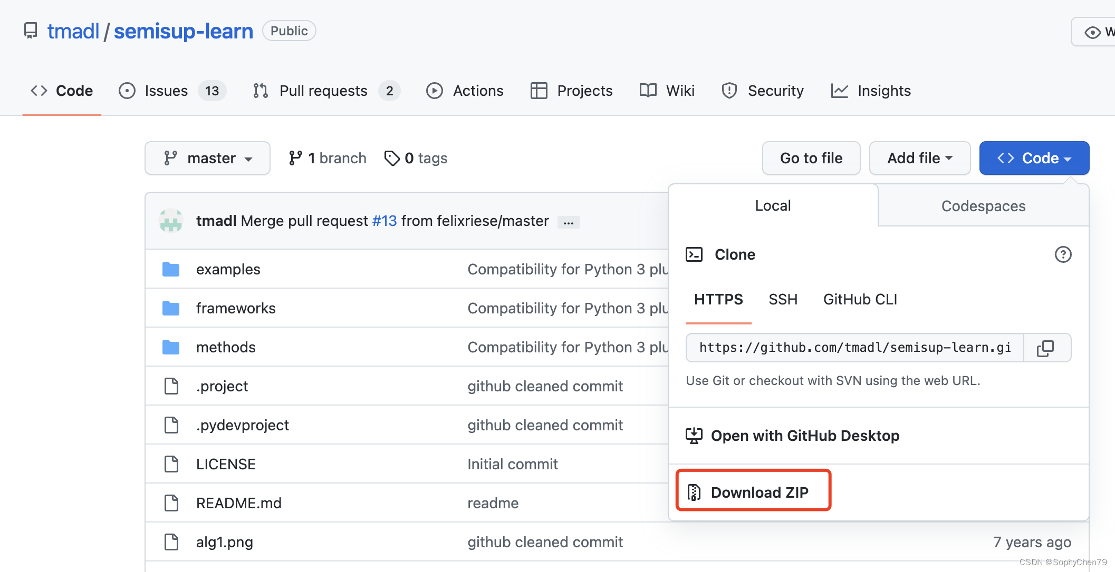Screen dimensions: 1115x572
Task: Open the frameworks row commit message
Action: (x=568, y=308)
